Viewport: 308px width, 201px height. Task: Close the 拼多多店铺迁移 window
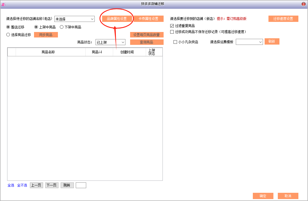coord(304,4)
